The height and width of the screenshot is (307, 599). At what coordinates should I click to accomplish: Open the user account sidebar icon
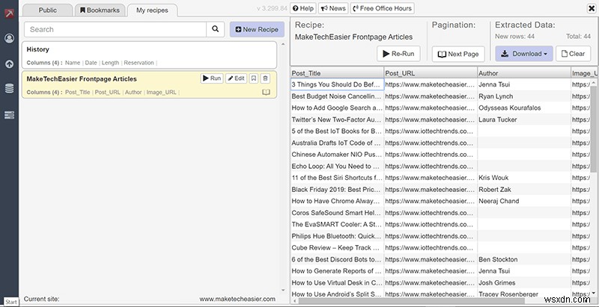point(9,38)
